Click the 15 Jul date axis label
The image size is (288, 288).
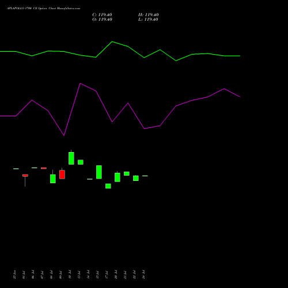coord(97,274)
